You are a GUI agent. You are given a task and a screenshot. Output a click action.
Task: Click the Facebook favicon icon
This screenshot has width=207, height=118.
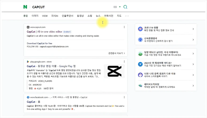coord(28,97)
